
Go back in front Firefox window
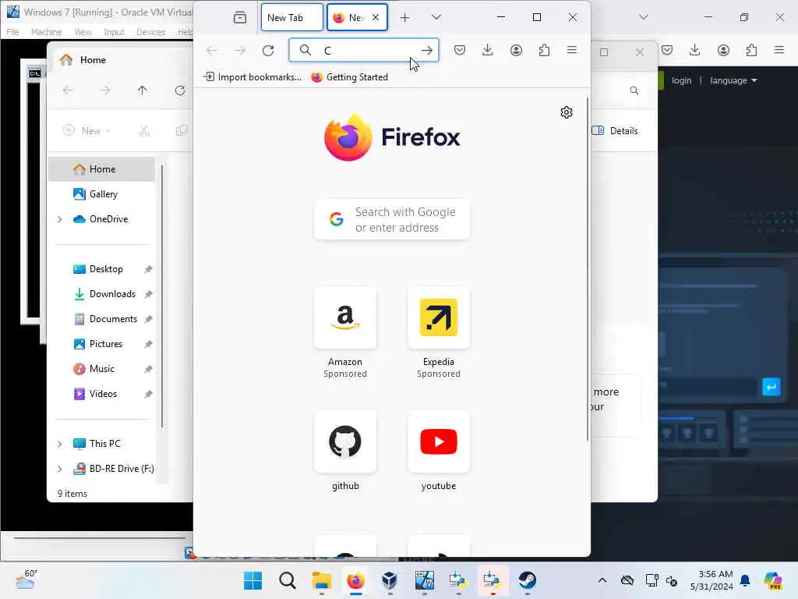pyautogui.click(x=212, y=51)
